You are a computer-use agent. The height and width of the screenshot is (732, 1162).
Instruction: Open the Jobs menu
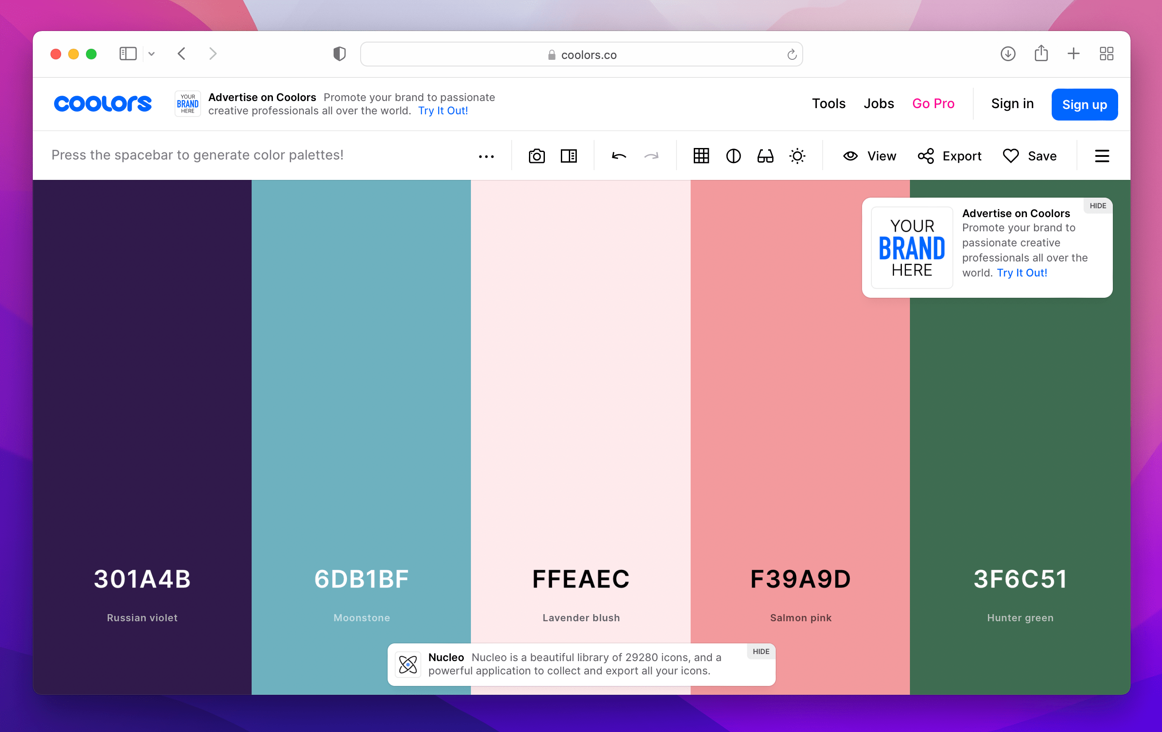click(x=878, y=103)
